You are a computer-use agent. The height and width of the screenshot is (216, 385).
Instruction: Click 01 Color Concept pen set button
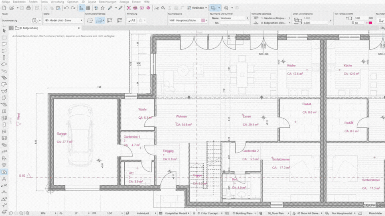pos(208,213)
